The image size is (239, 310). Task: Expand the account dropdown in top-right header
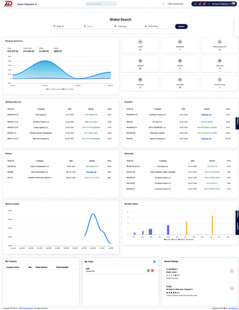click(221, 4)
